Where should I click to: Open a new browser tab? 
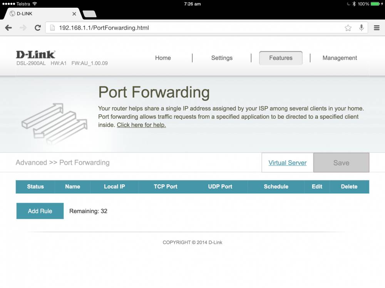click(x=90, y=14)
